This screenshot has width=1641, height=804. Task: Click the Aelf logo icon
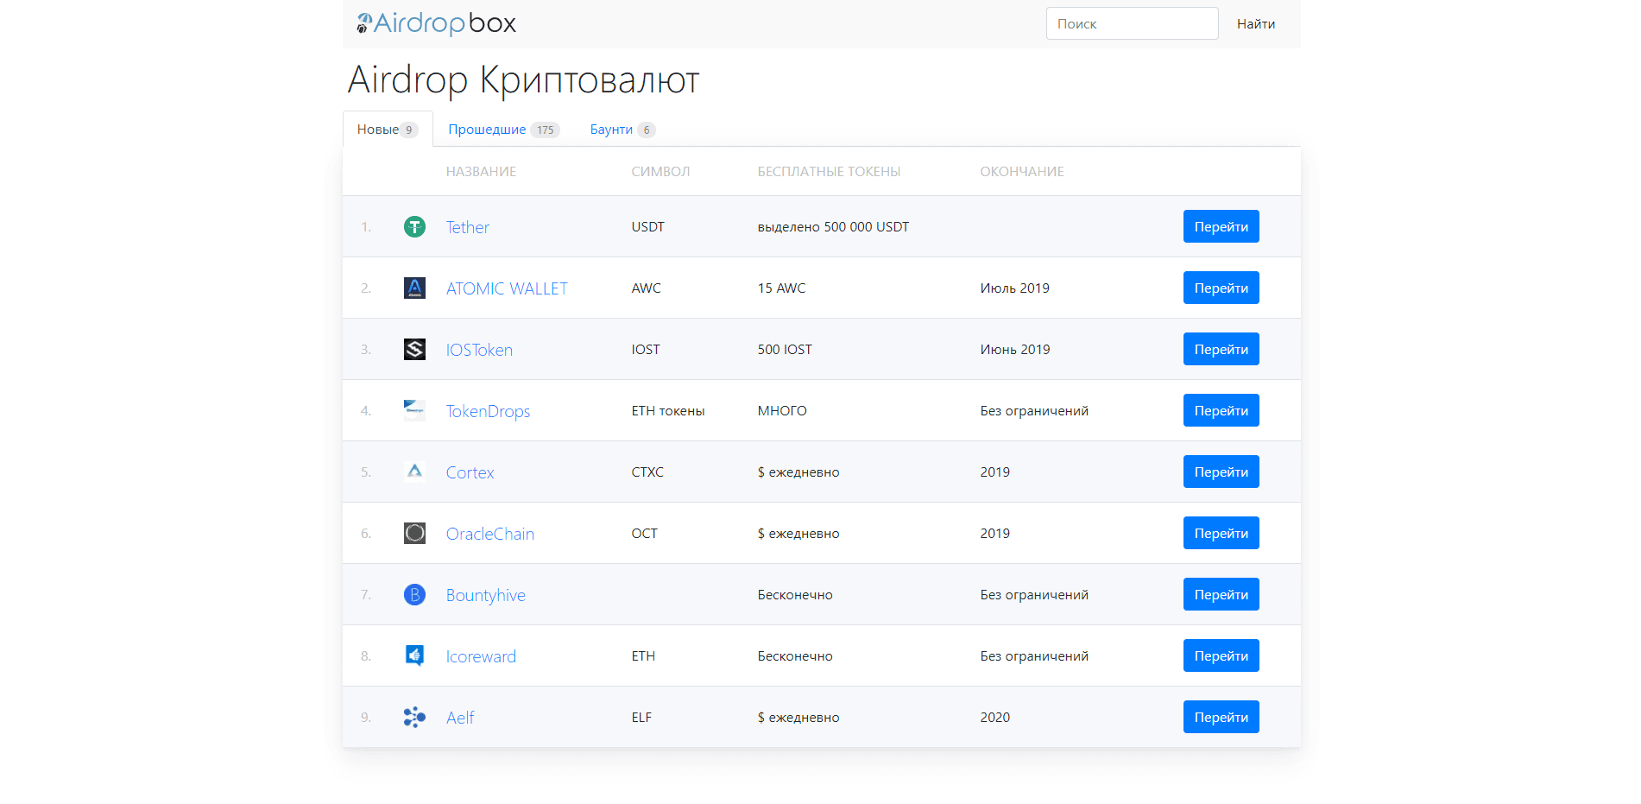point(414,717)
